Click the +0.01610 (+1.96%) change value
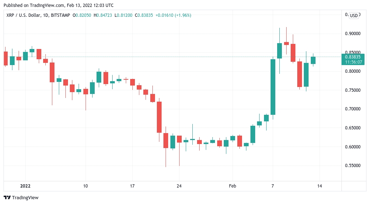 tap(173, 15)
